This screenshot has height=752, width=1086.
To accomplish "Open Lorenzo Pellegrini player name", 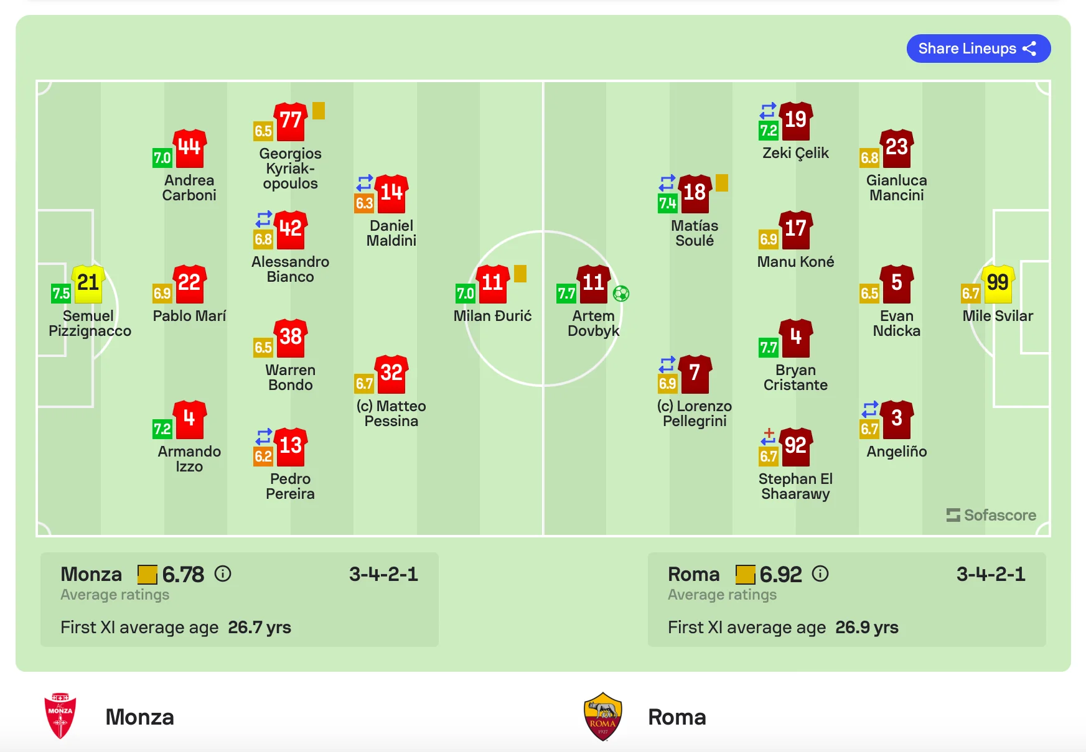I will click(695, 414).
